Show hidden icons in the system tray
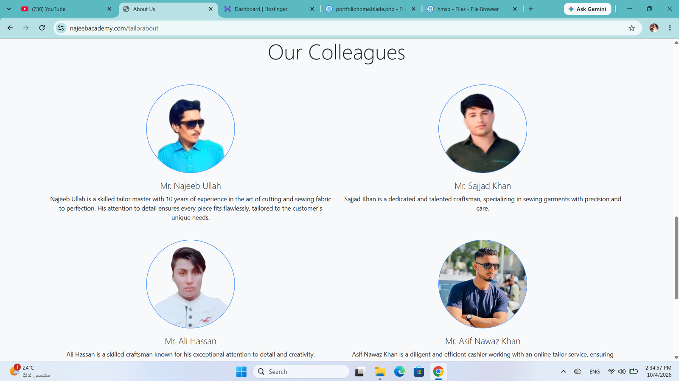This screenshot has width=679, height=381. pyautogui.click(x=564, y=372)
